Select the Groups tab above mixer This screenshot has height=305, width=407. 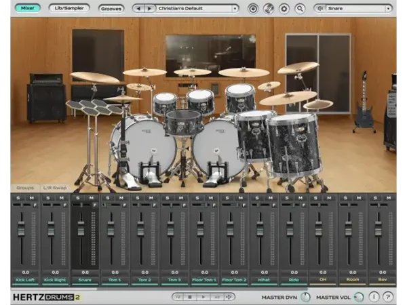[25, 188]
